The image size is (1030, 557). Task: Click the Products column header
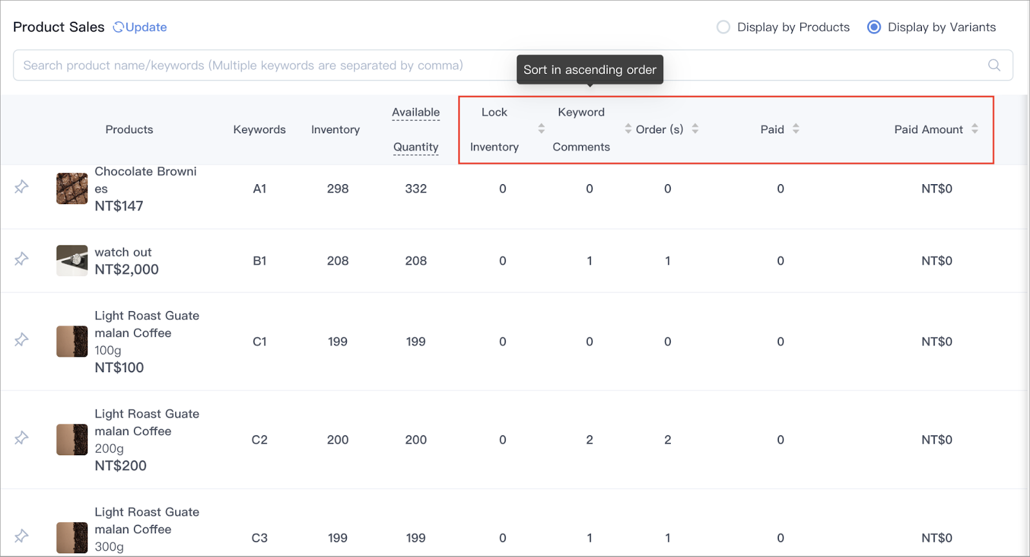[129, 129]
